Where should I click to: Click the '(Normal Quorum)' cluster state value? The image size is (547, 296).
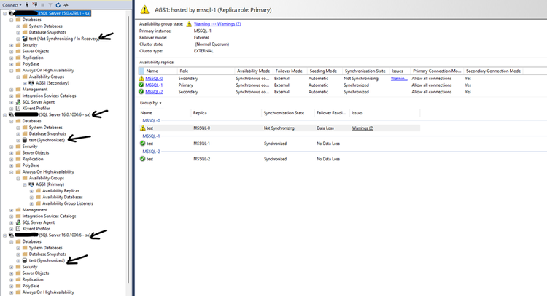[212, 44]
